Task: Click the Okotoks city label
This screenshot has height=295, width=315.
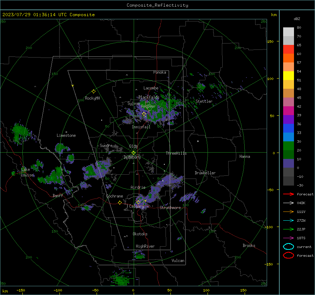Action: pos(140,234)
